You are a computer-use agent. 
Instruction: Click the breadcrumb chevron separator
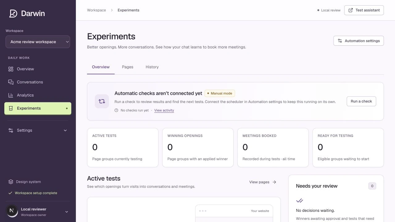pyautogui.click(x=112, y=10)
